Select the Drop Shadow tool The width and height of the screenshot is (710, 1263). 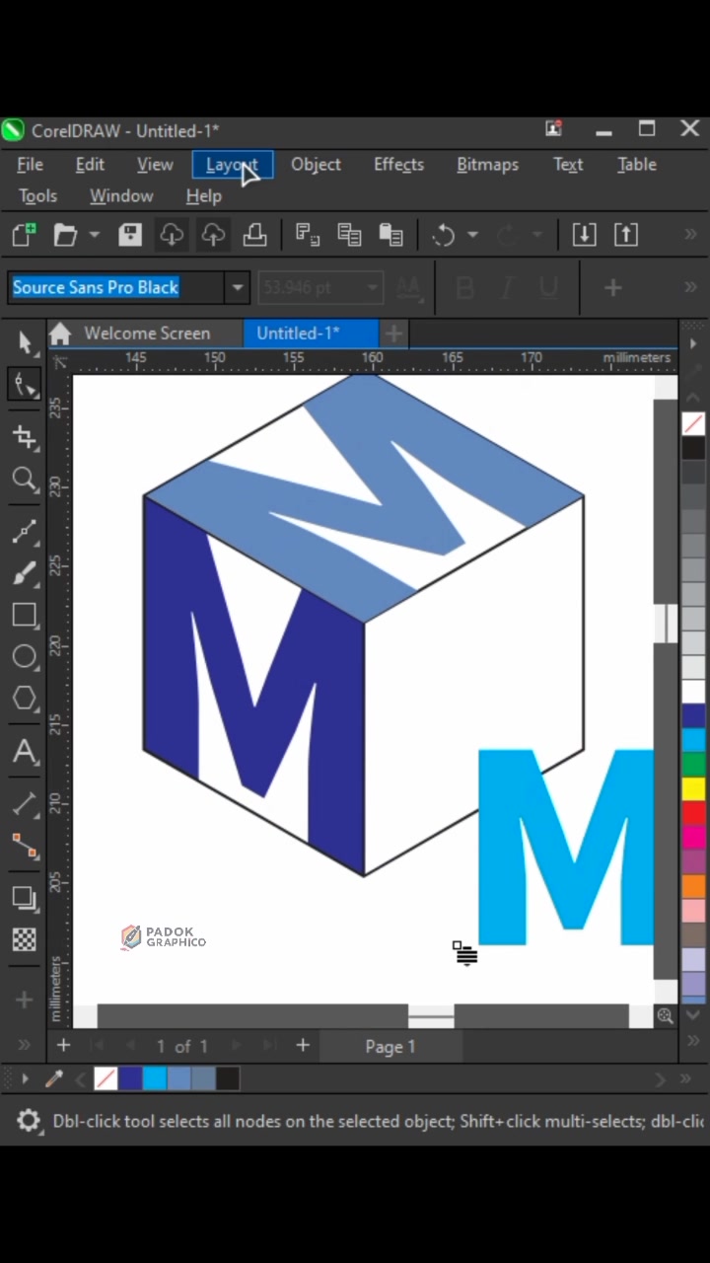click(24, 898)
